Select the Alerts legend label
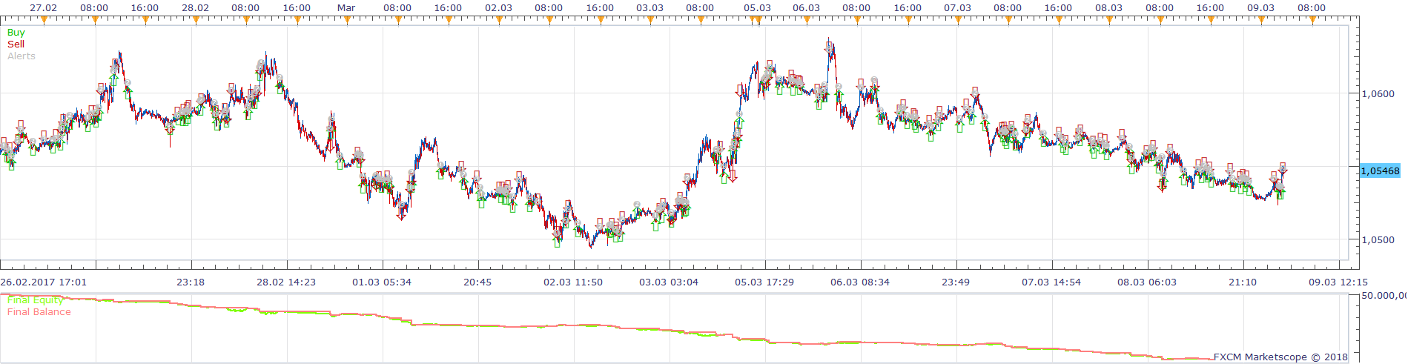This screenshot has height=364, width=1408. (22, 56)
